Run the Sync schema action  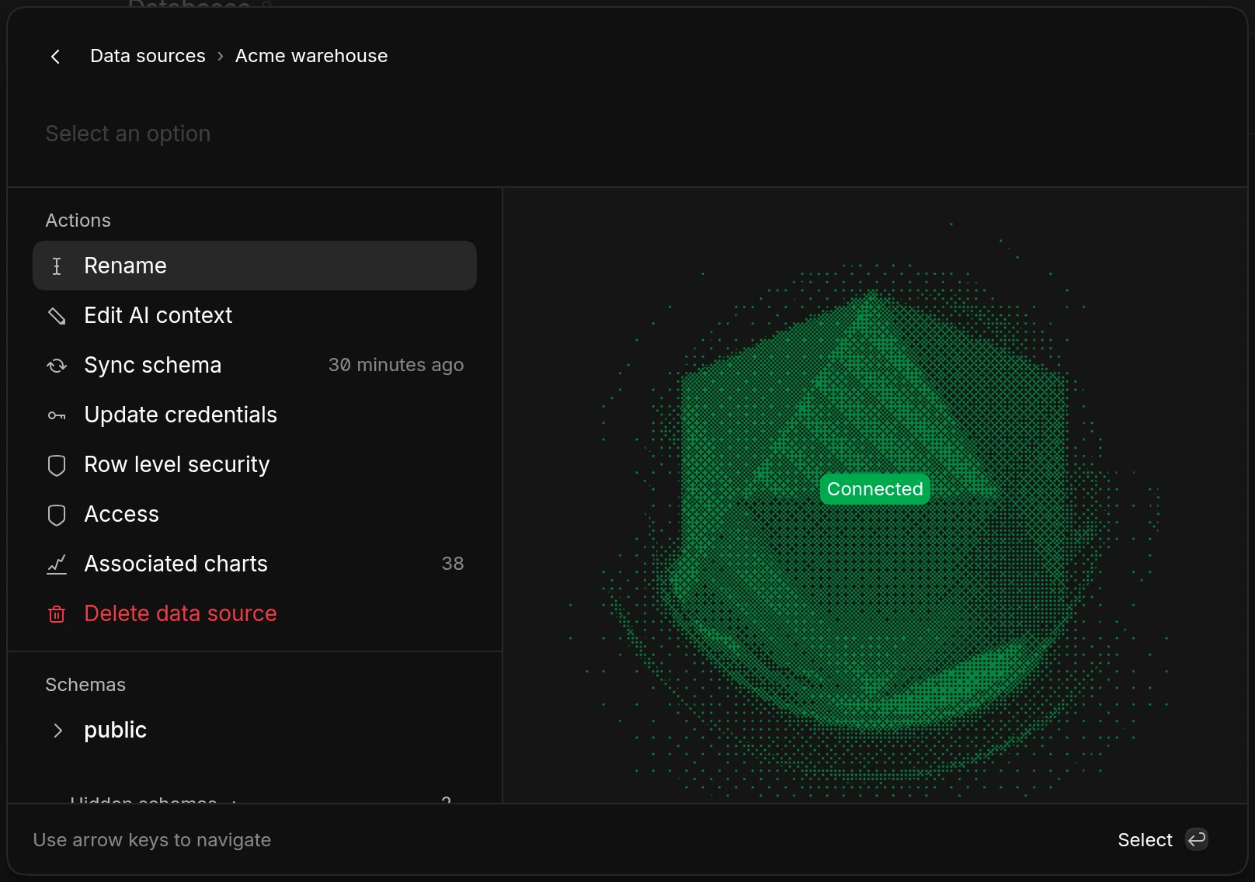pos(255,365)
